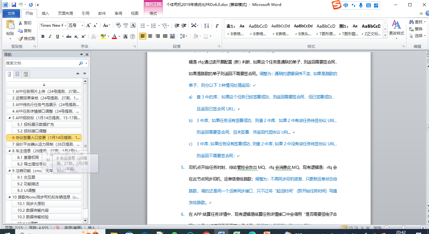Open Change Styles (更改样式)

coord(397,29)
